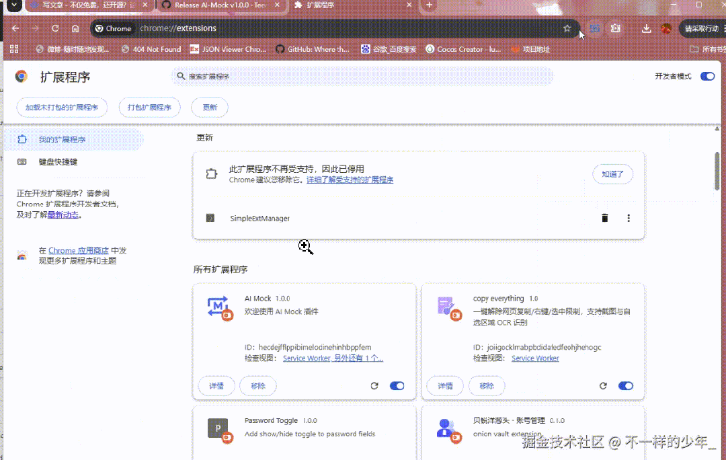Disable 开发者模式 toggle
This screenshot has width=726, height=460.
(x=707, y=76)
